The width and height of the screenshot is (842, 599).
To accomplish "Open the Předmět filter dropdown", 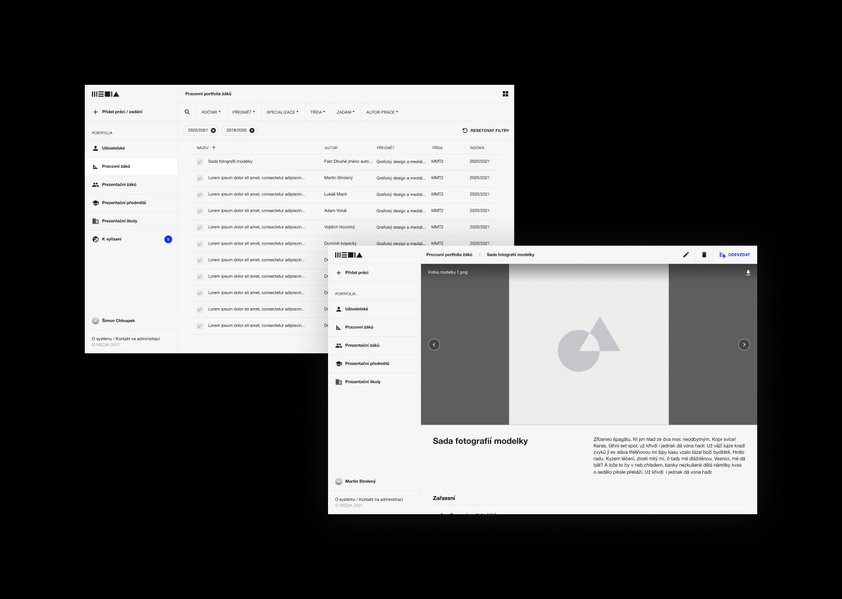I will 243,112.
